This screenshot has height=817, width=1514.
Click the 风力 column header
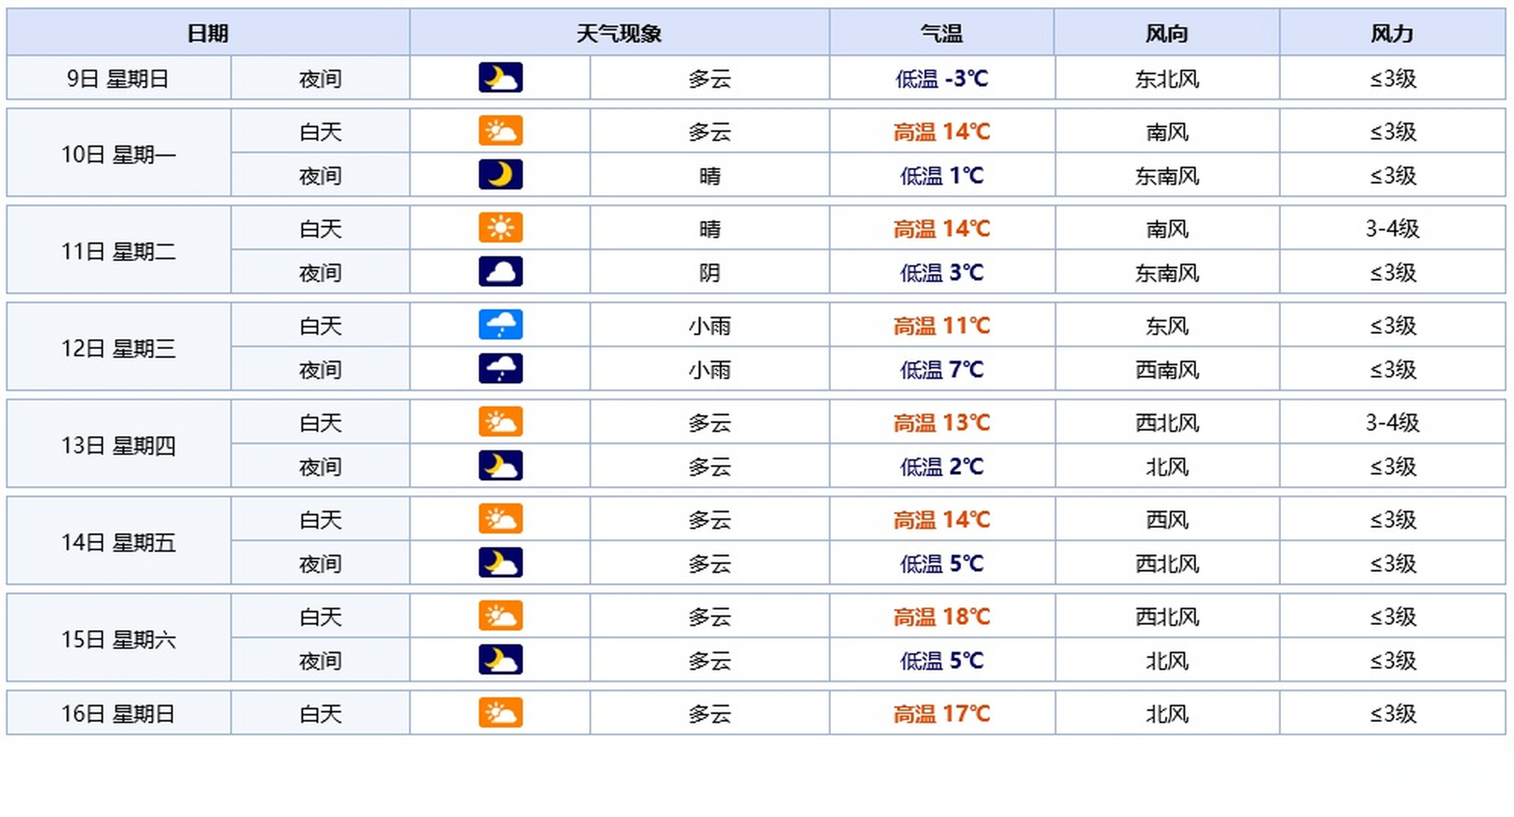tap(1392, 33)
